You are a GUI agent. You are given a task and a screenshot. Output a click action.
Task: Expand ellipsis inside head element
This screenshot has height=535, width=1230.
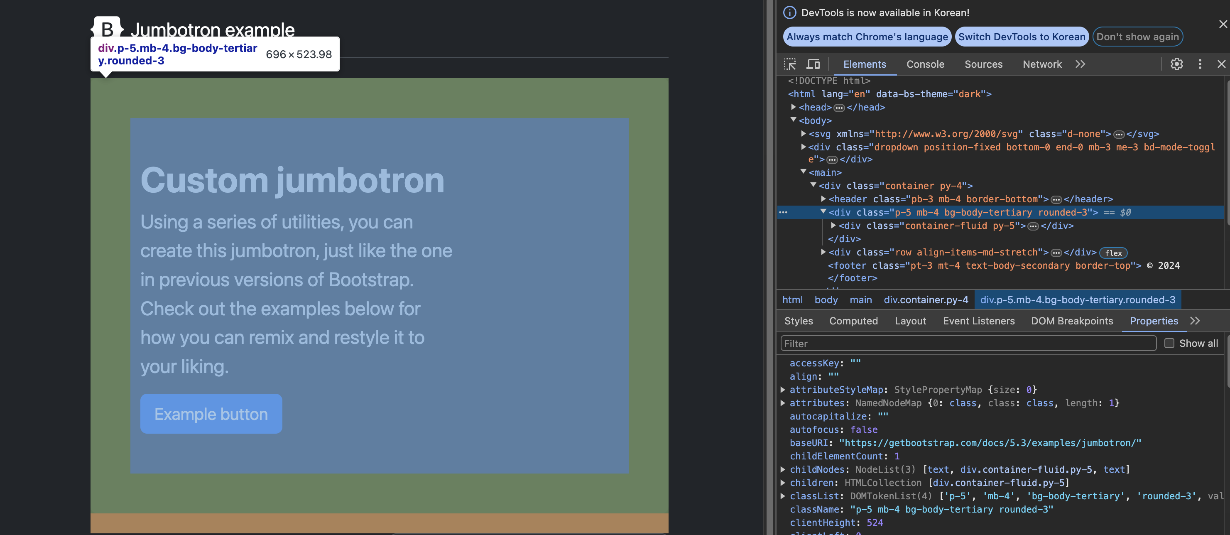pos(839,108)
